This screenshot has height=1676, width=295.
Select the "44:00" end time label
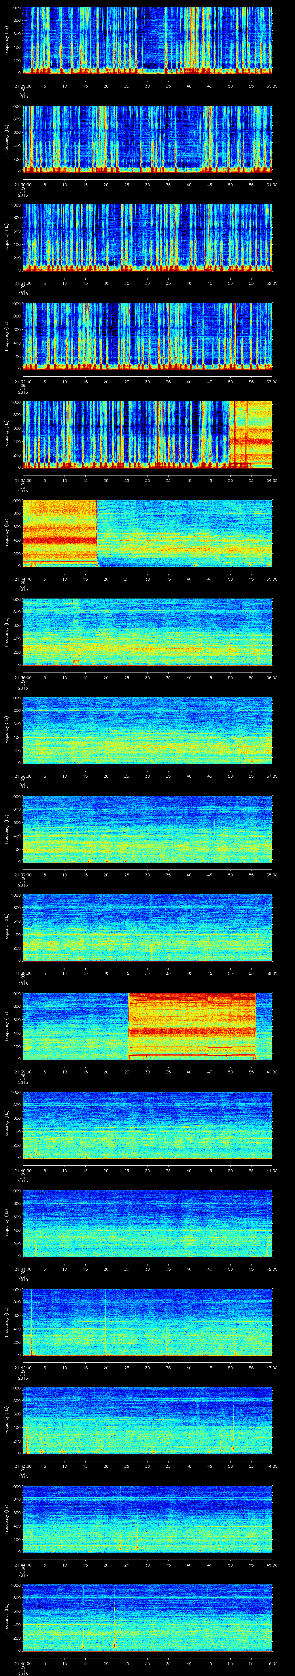coord(272,1467)
